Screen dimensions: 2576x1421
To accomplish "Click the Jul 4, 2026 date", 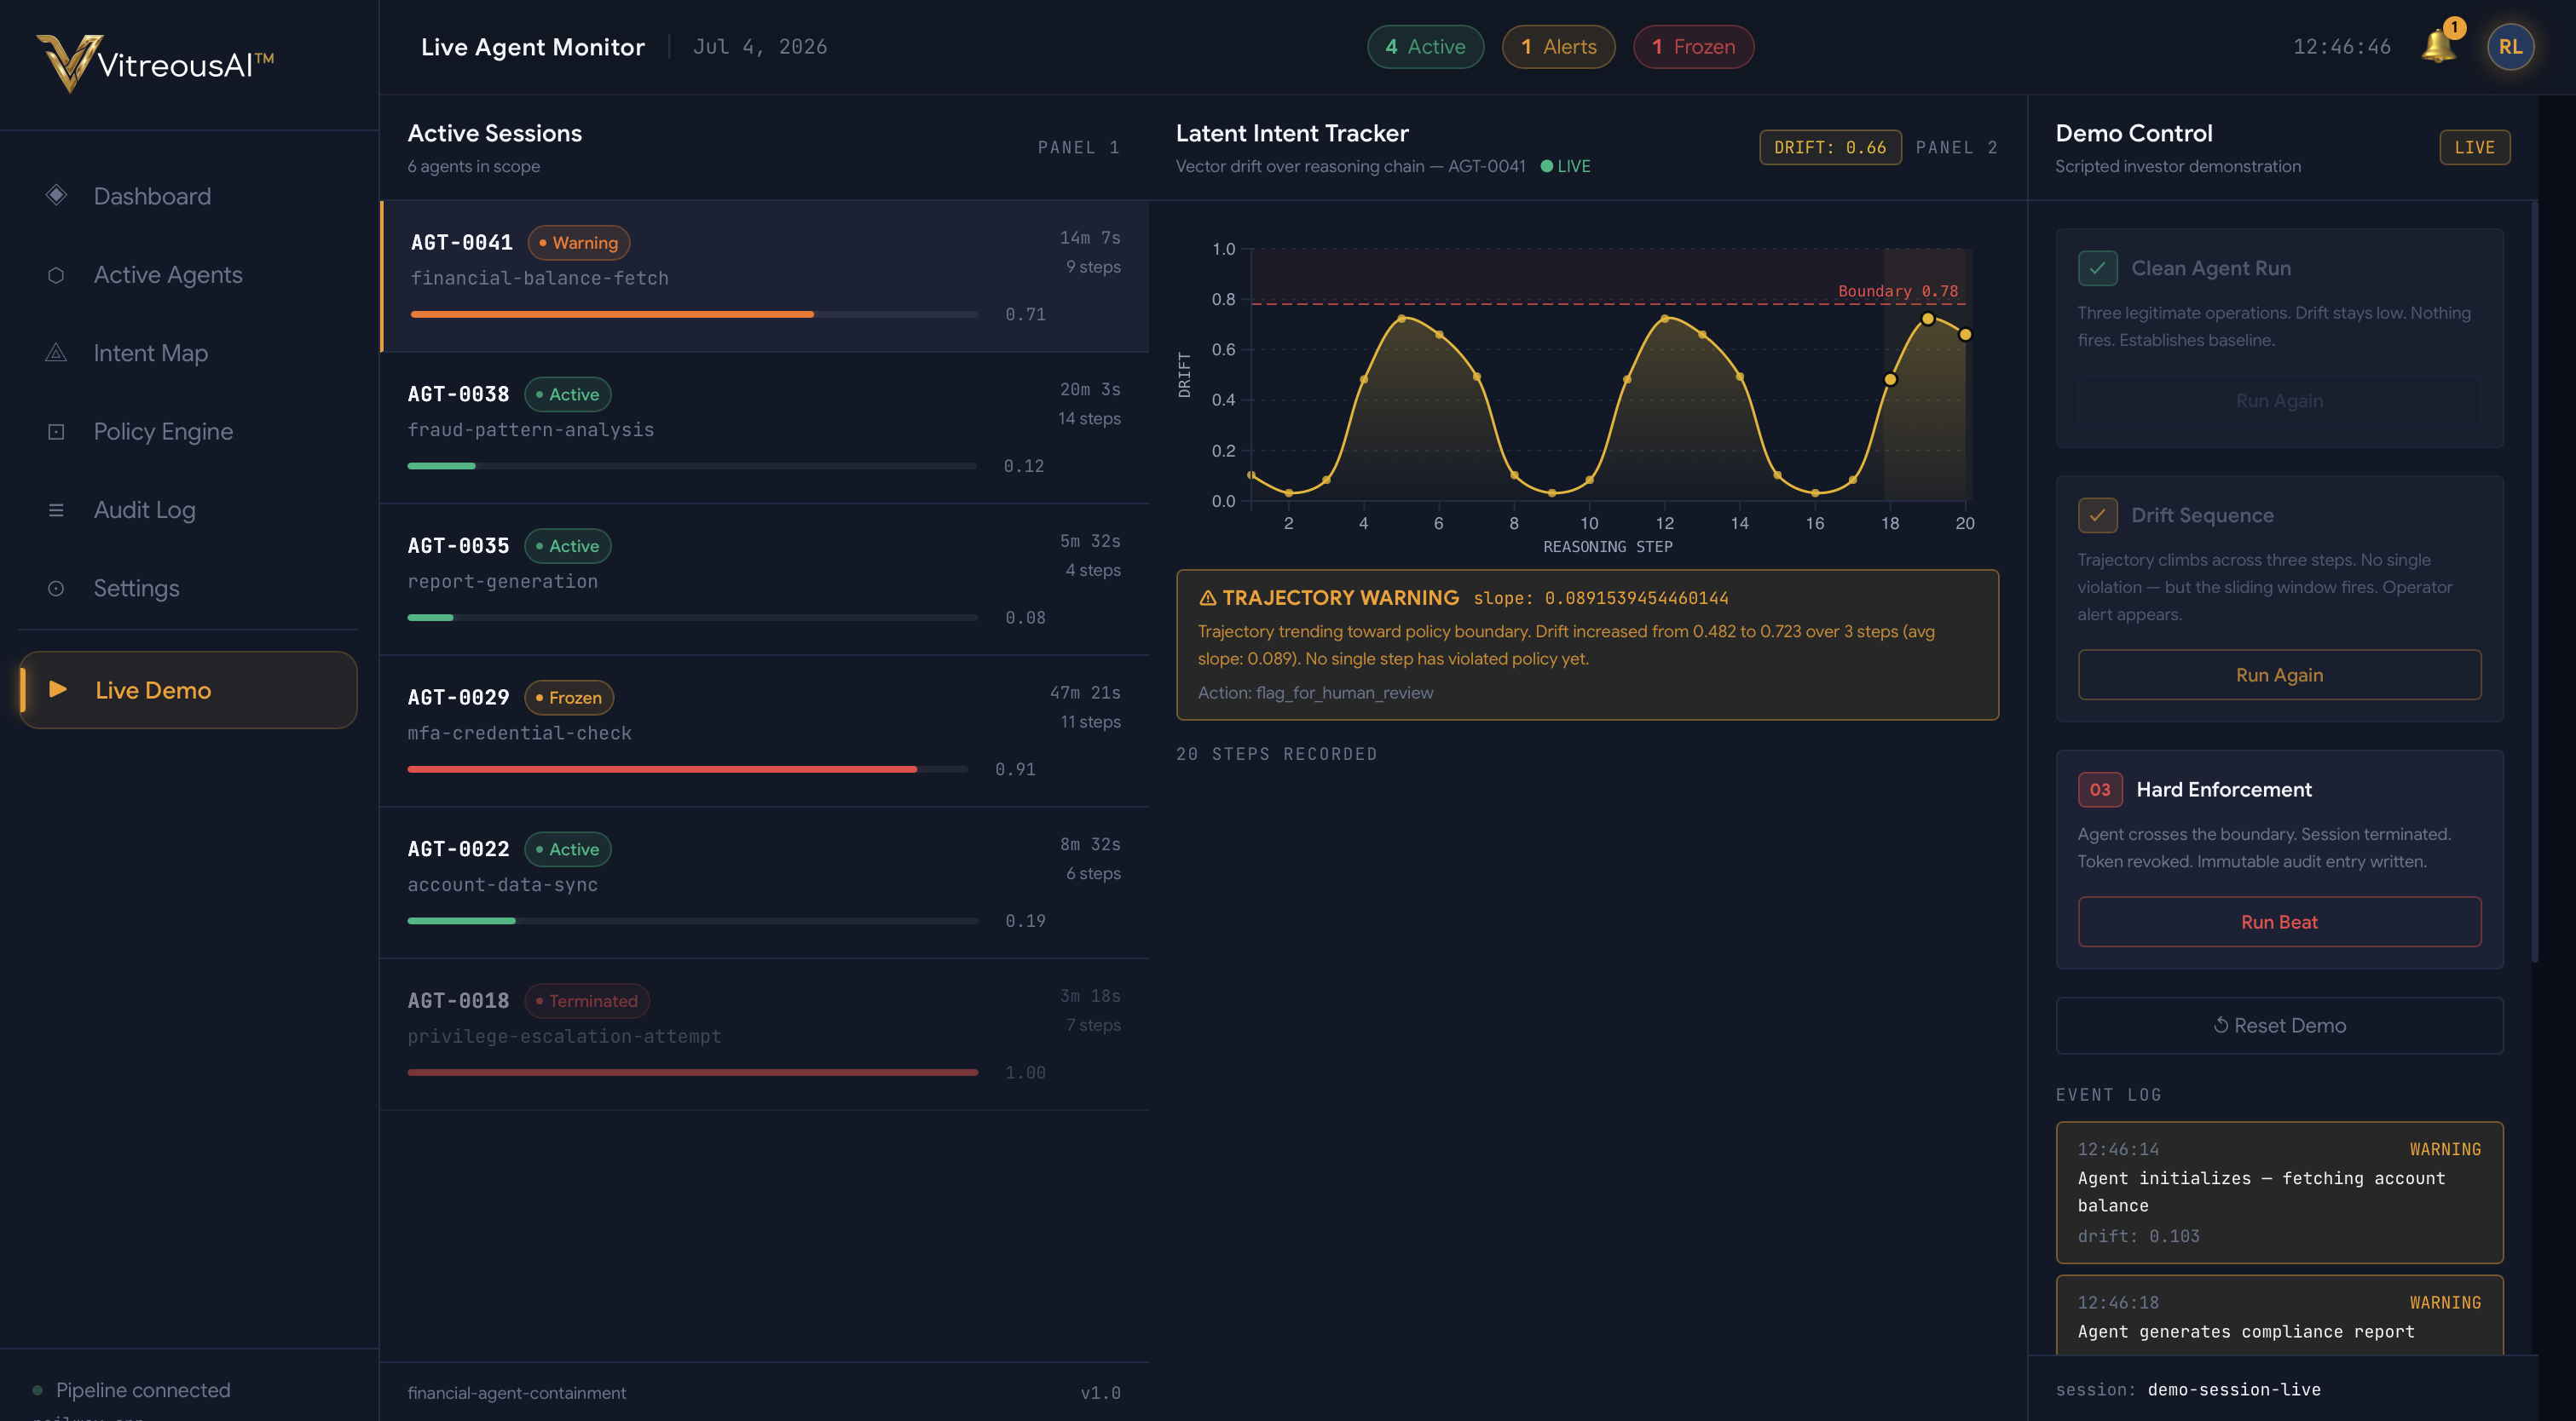I will (760, 47).
